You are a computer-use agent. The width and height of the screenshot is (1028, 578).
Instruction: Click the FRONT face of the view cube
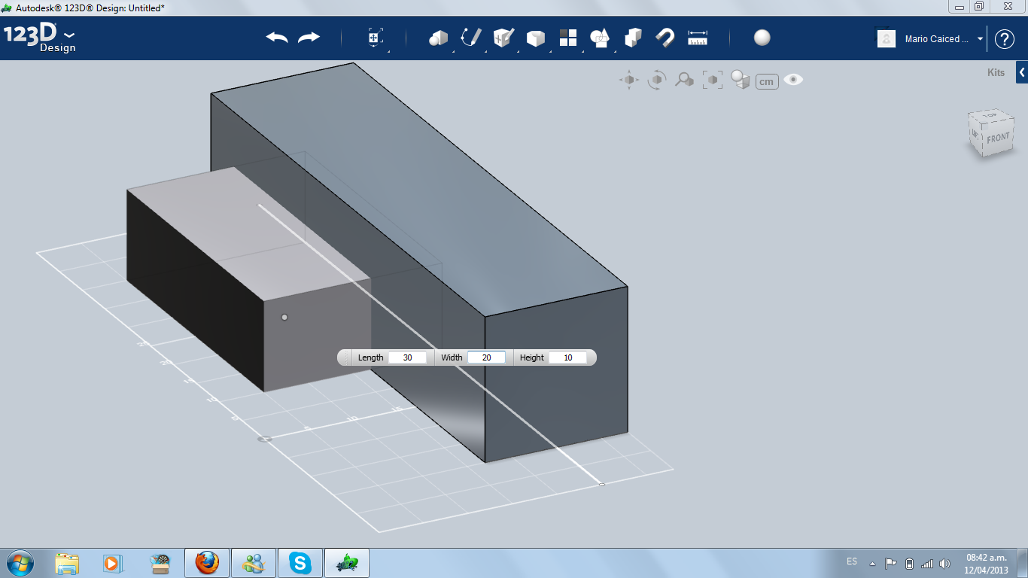click(998, 138)
